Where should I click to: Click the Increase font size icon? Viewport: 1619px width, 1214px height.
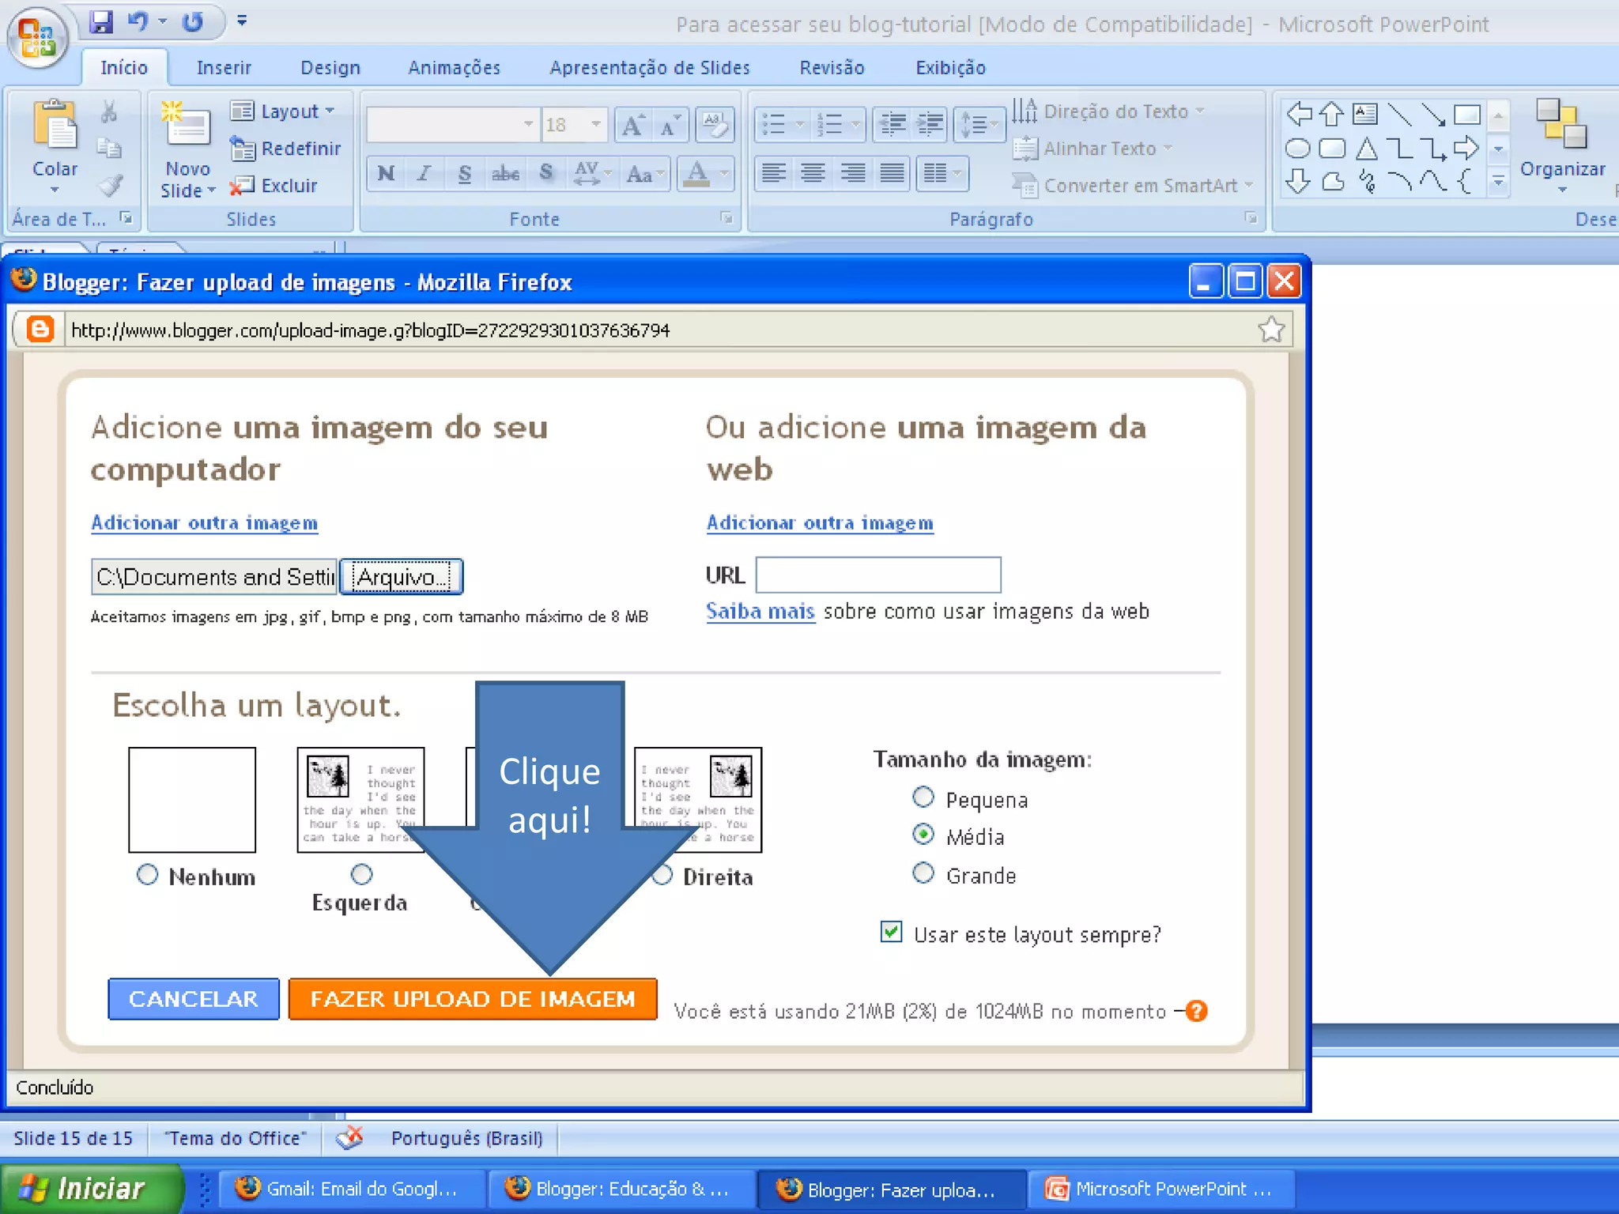coord(632,125)
